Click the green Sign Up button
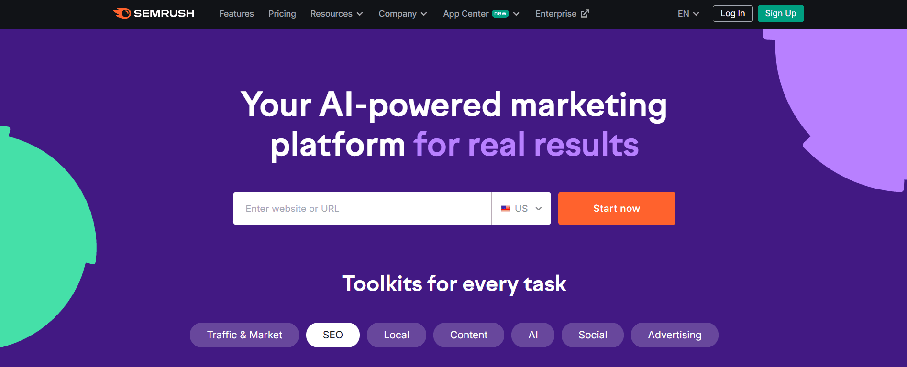907x367 pixels. click(x=781, y=13)
